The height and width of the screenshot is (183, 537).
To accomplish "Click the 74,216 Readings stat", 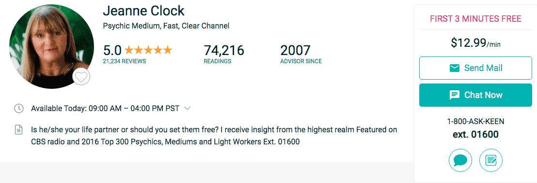I will pyautogui.click(x=224, y=54).
